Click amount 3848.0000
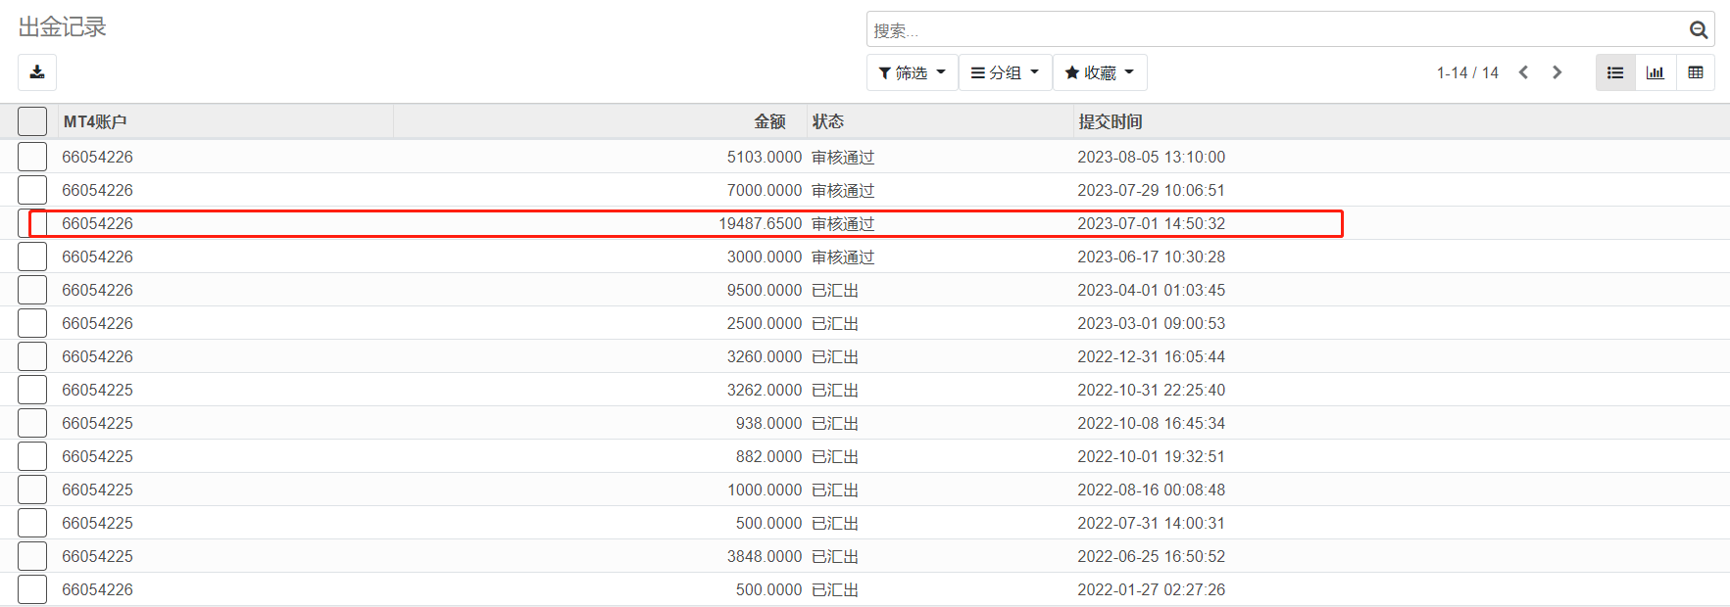 (765, 556)
